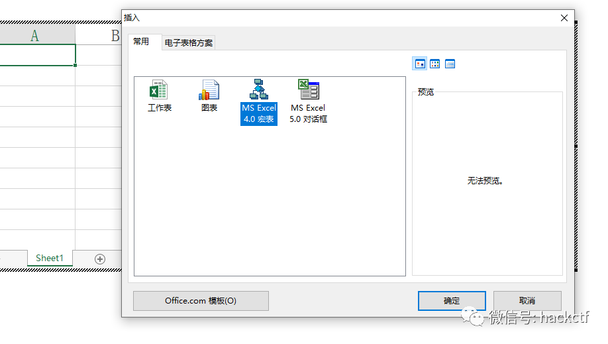608x344 pixels.
Task: Select the MS Excel 5.0 对话框 item
Action: [308, 102]
